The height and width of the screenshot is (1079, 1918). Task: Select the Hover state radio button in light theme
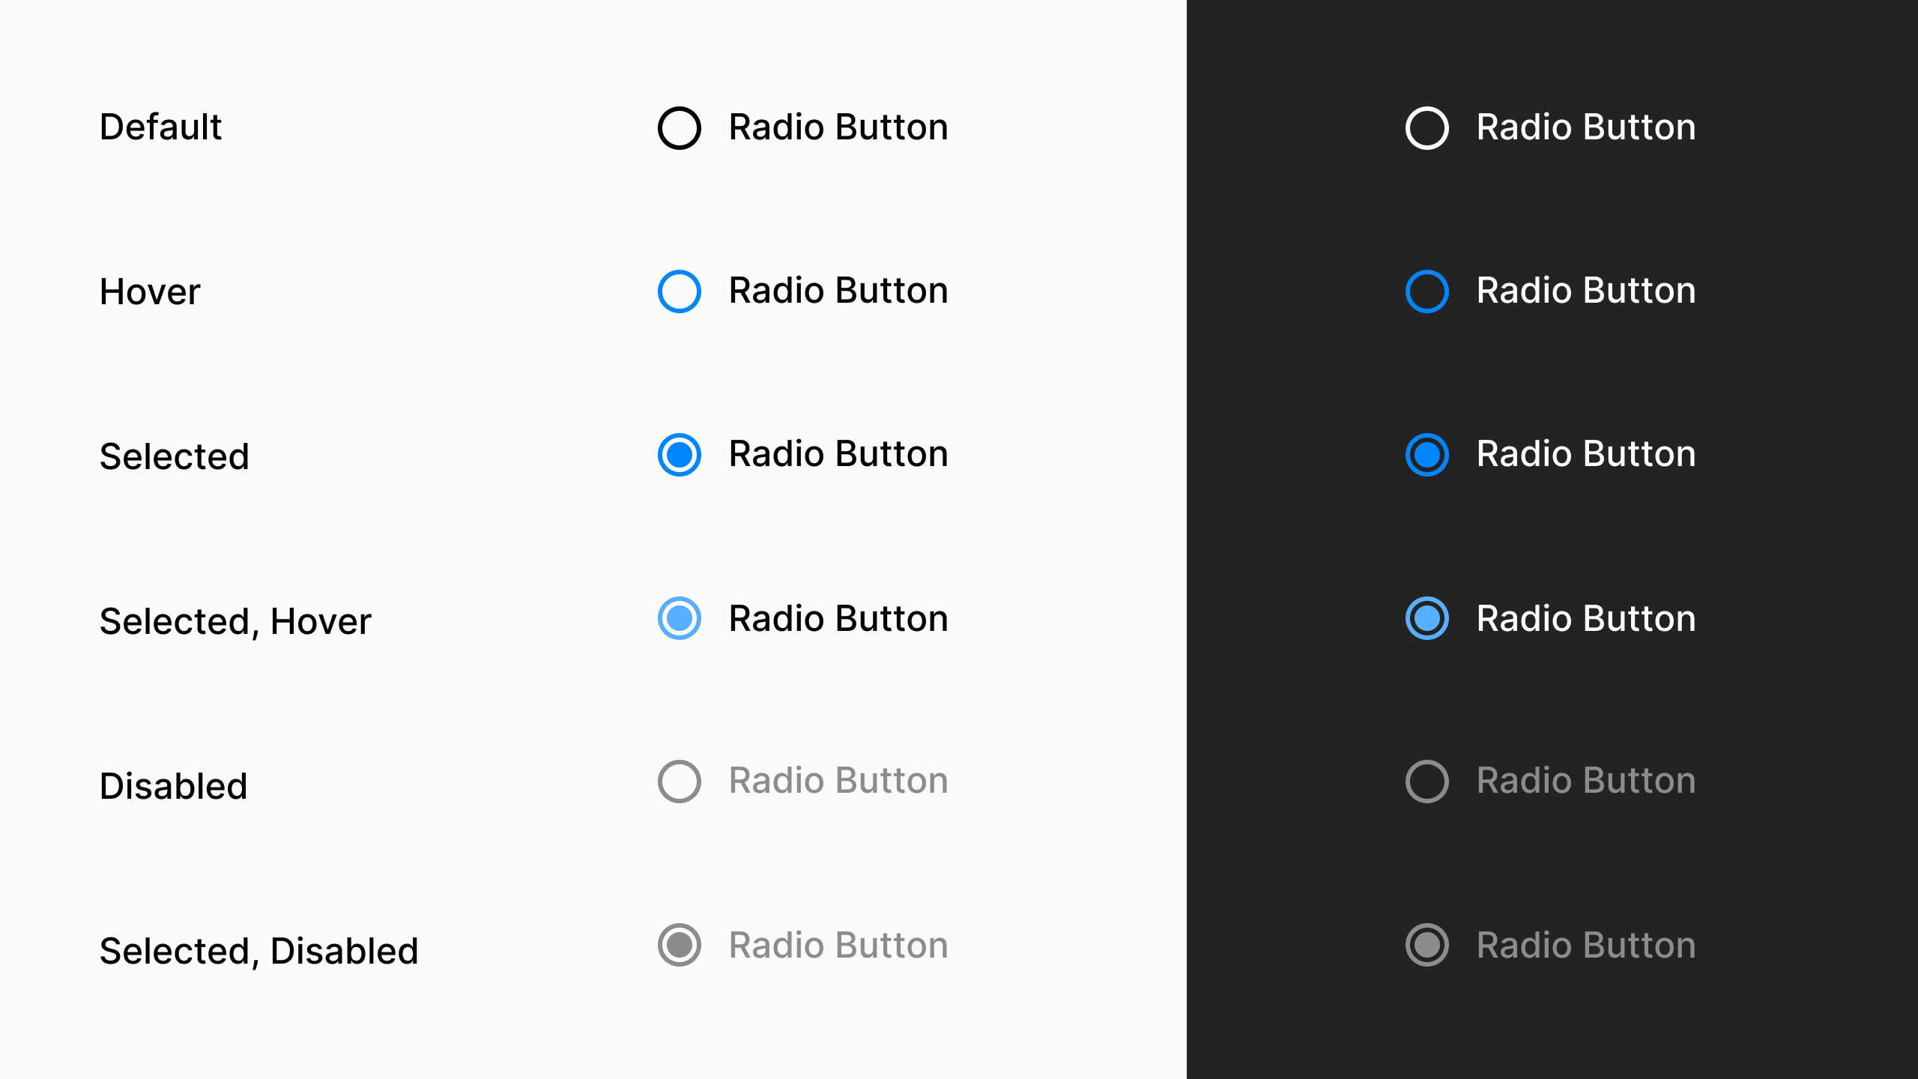pos(678,291)
